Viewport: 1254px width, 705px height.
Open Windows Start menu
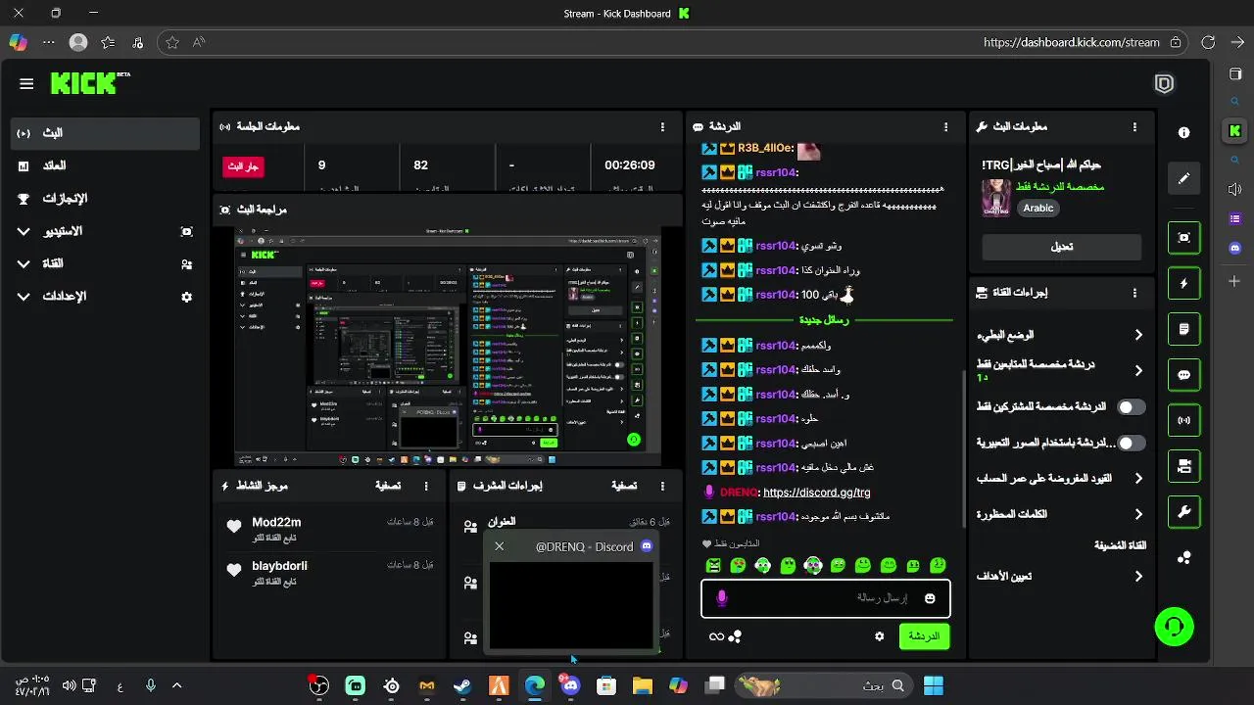pos(934,686)
